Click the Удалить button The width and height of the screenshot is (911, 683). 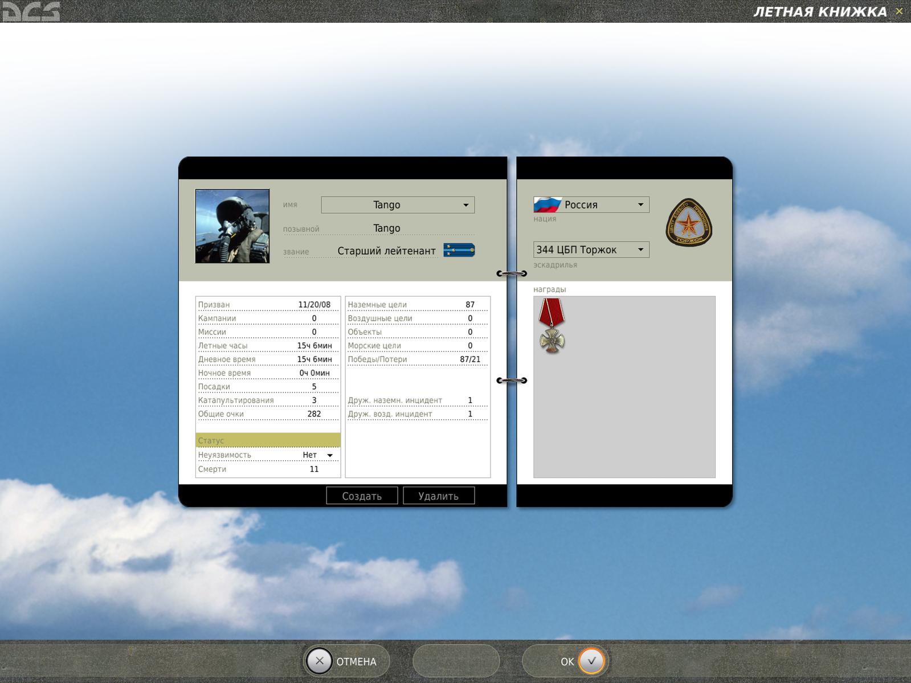(x=439, y=496)
